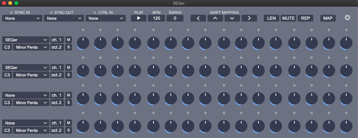Viewport: 358px width, 138px height.
Task: Click third row's C3 root note button
Action: 7,103
